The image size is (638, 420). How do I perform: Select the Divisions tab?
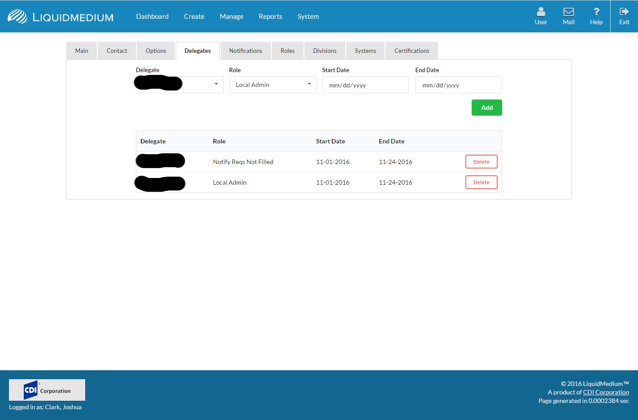(325, 51)
